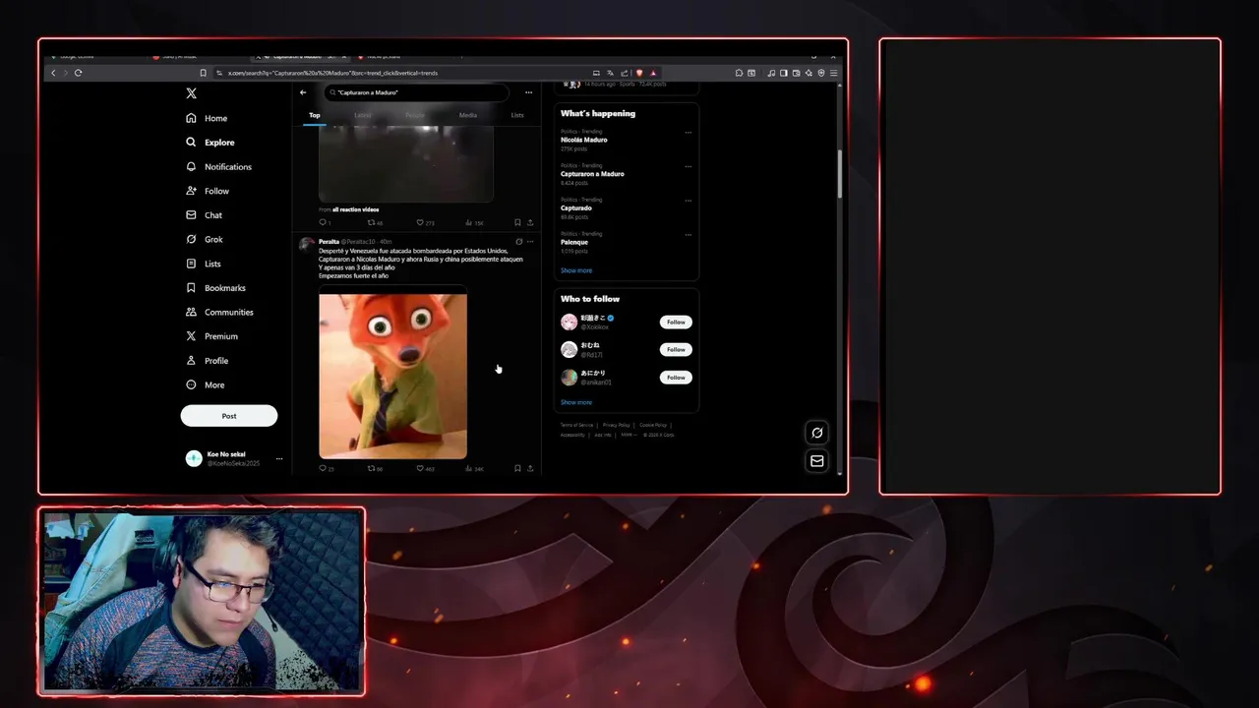
Task: Open Chat from the X sidebar
Action: tap(205, 215)
